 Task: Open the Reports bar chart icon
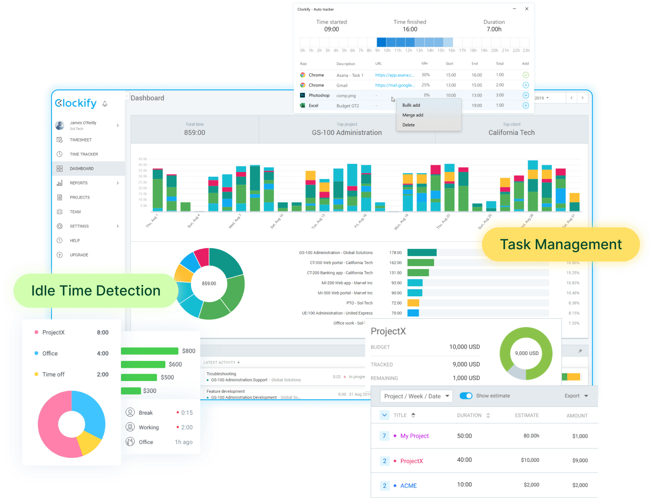pyautogui.click(x=60, y=183)
